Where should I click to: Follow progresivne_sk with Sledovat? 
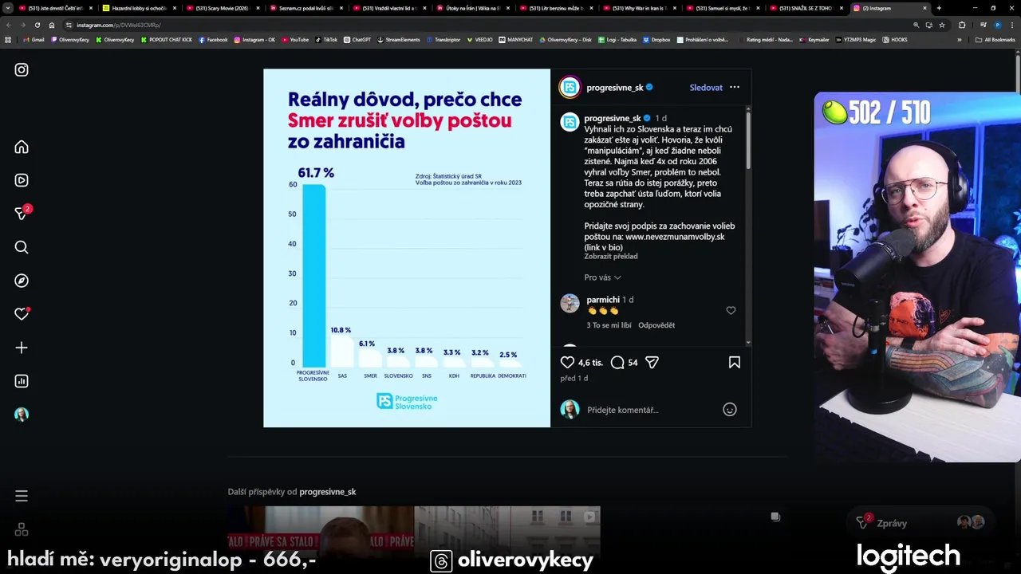click(x=706, y=88)
